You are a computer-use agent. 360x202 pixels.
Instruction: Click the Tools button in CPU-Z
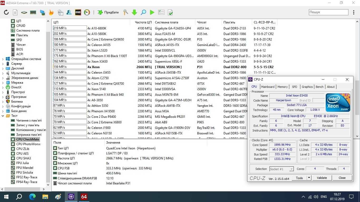(x=299, y=178)
